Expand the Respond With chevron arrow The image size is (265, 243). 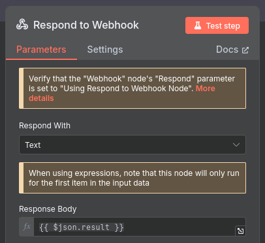tap(236, 145)
